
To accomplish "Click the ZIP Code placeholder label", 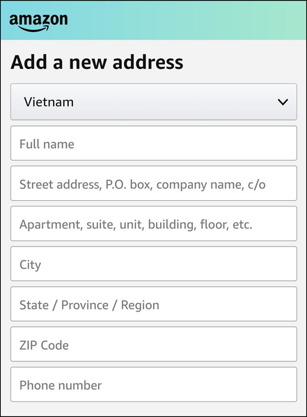I will 44,345.
